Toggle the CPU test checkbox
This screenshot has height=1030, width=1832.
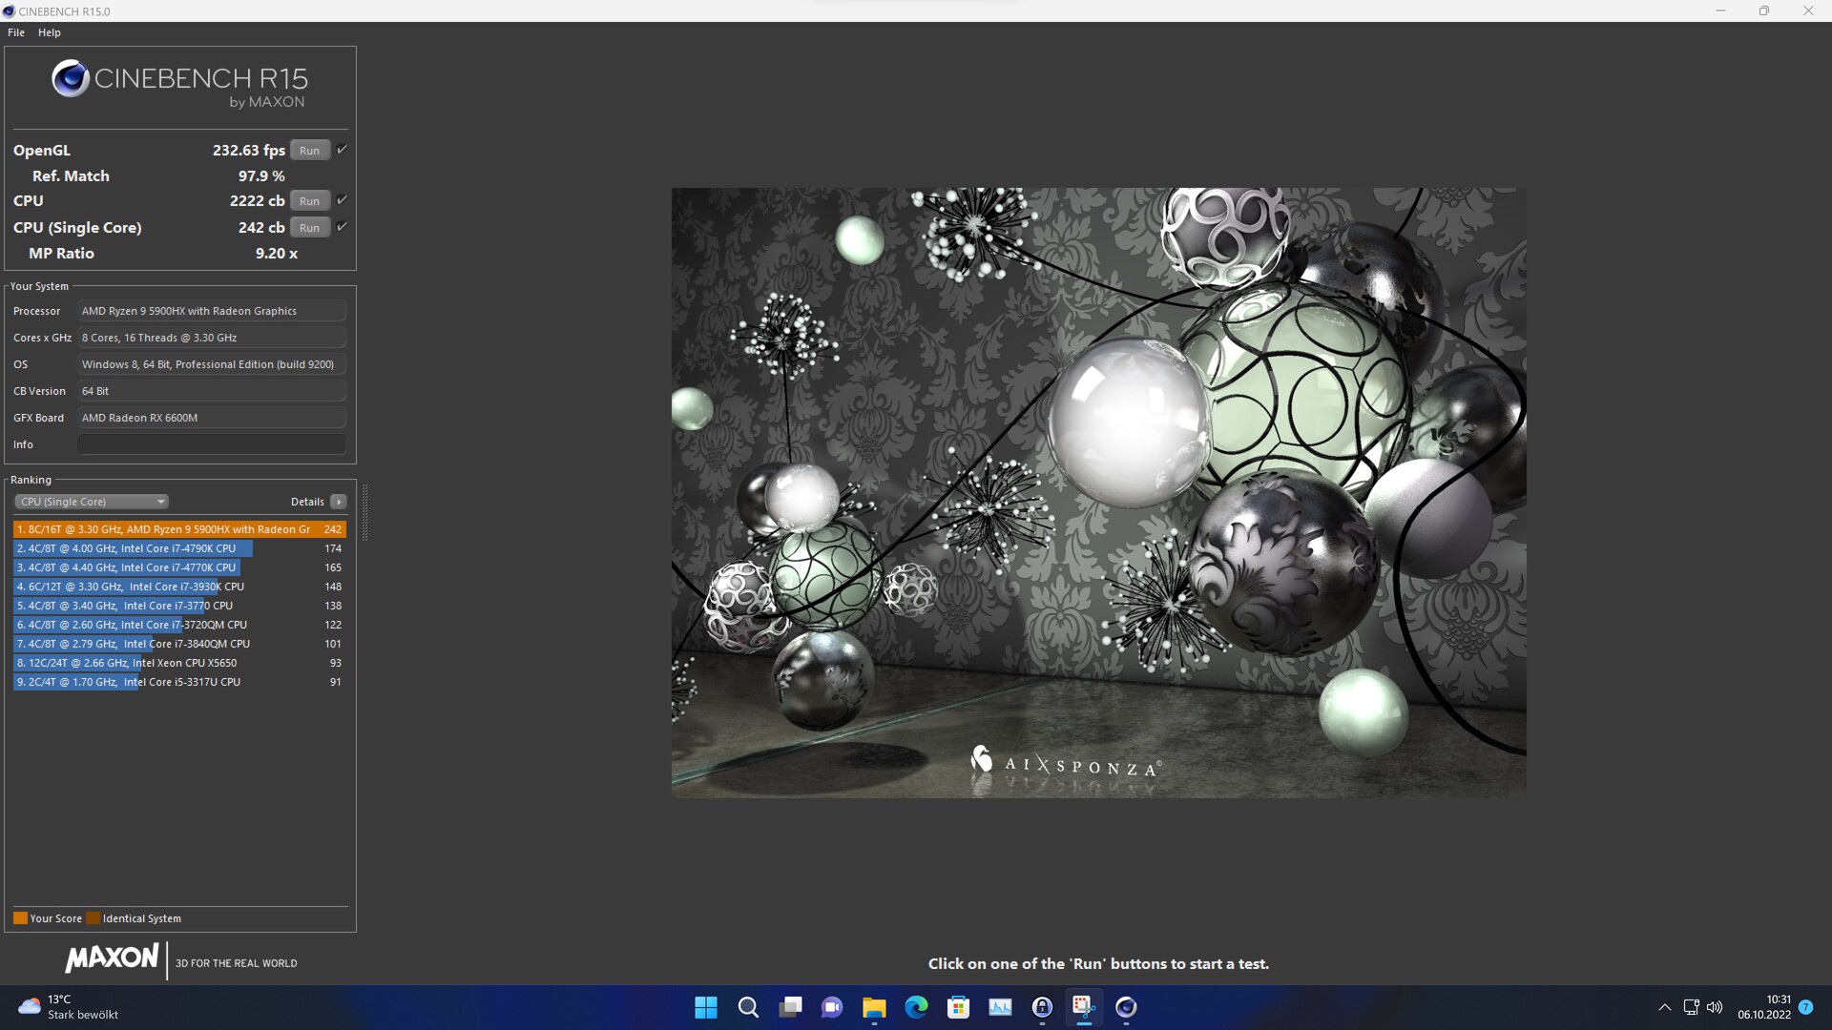pos(342,200)
